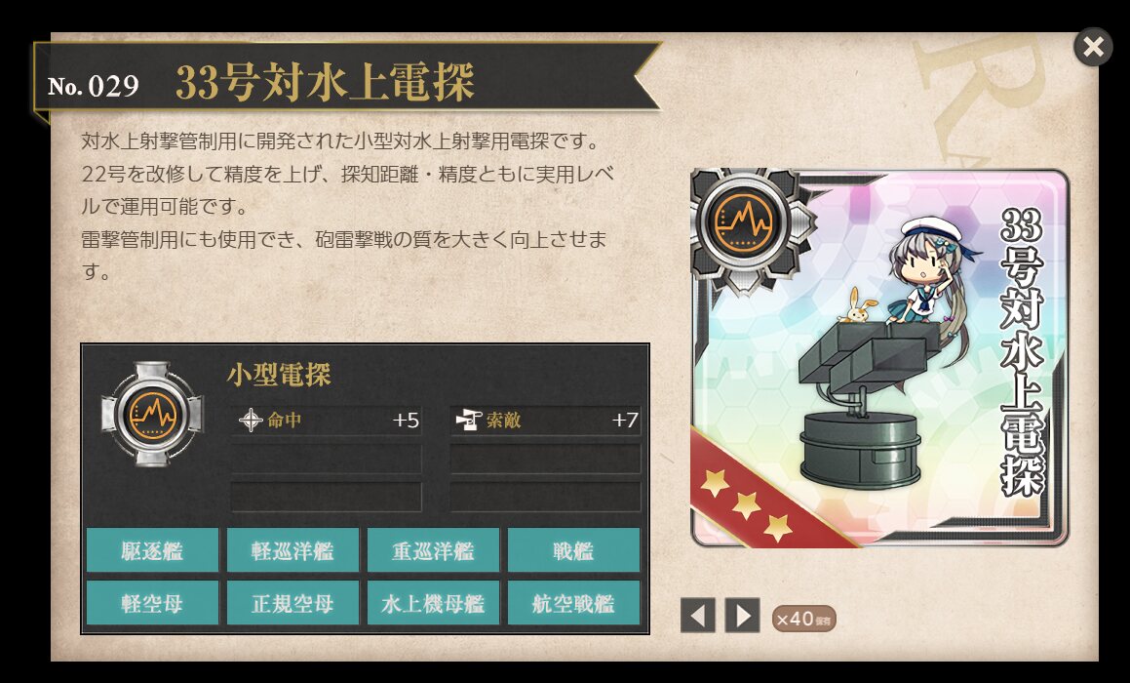Select the 戦艦 ship type tag
This screenshot has height=683, width=1130.
pyautogui.click(x=573, y=551)
